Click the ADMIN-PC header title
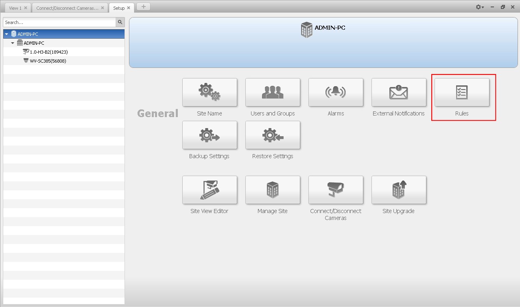The width and height of the screenshot is (520, 307). click(330, 28)
